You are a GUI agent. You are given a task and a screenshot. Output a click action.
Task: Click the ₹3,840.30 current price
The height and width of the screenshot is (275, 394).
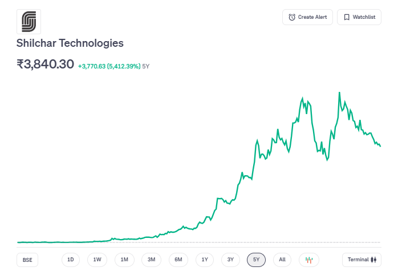(46, 64)
